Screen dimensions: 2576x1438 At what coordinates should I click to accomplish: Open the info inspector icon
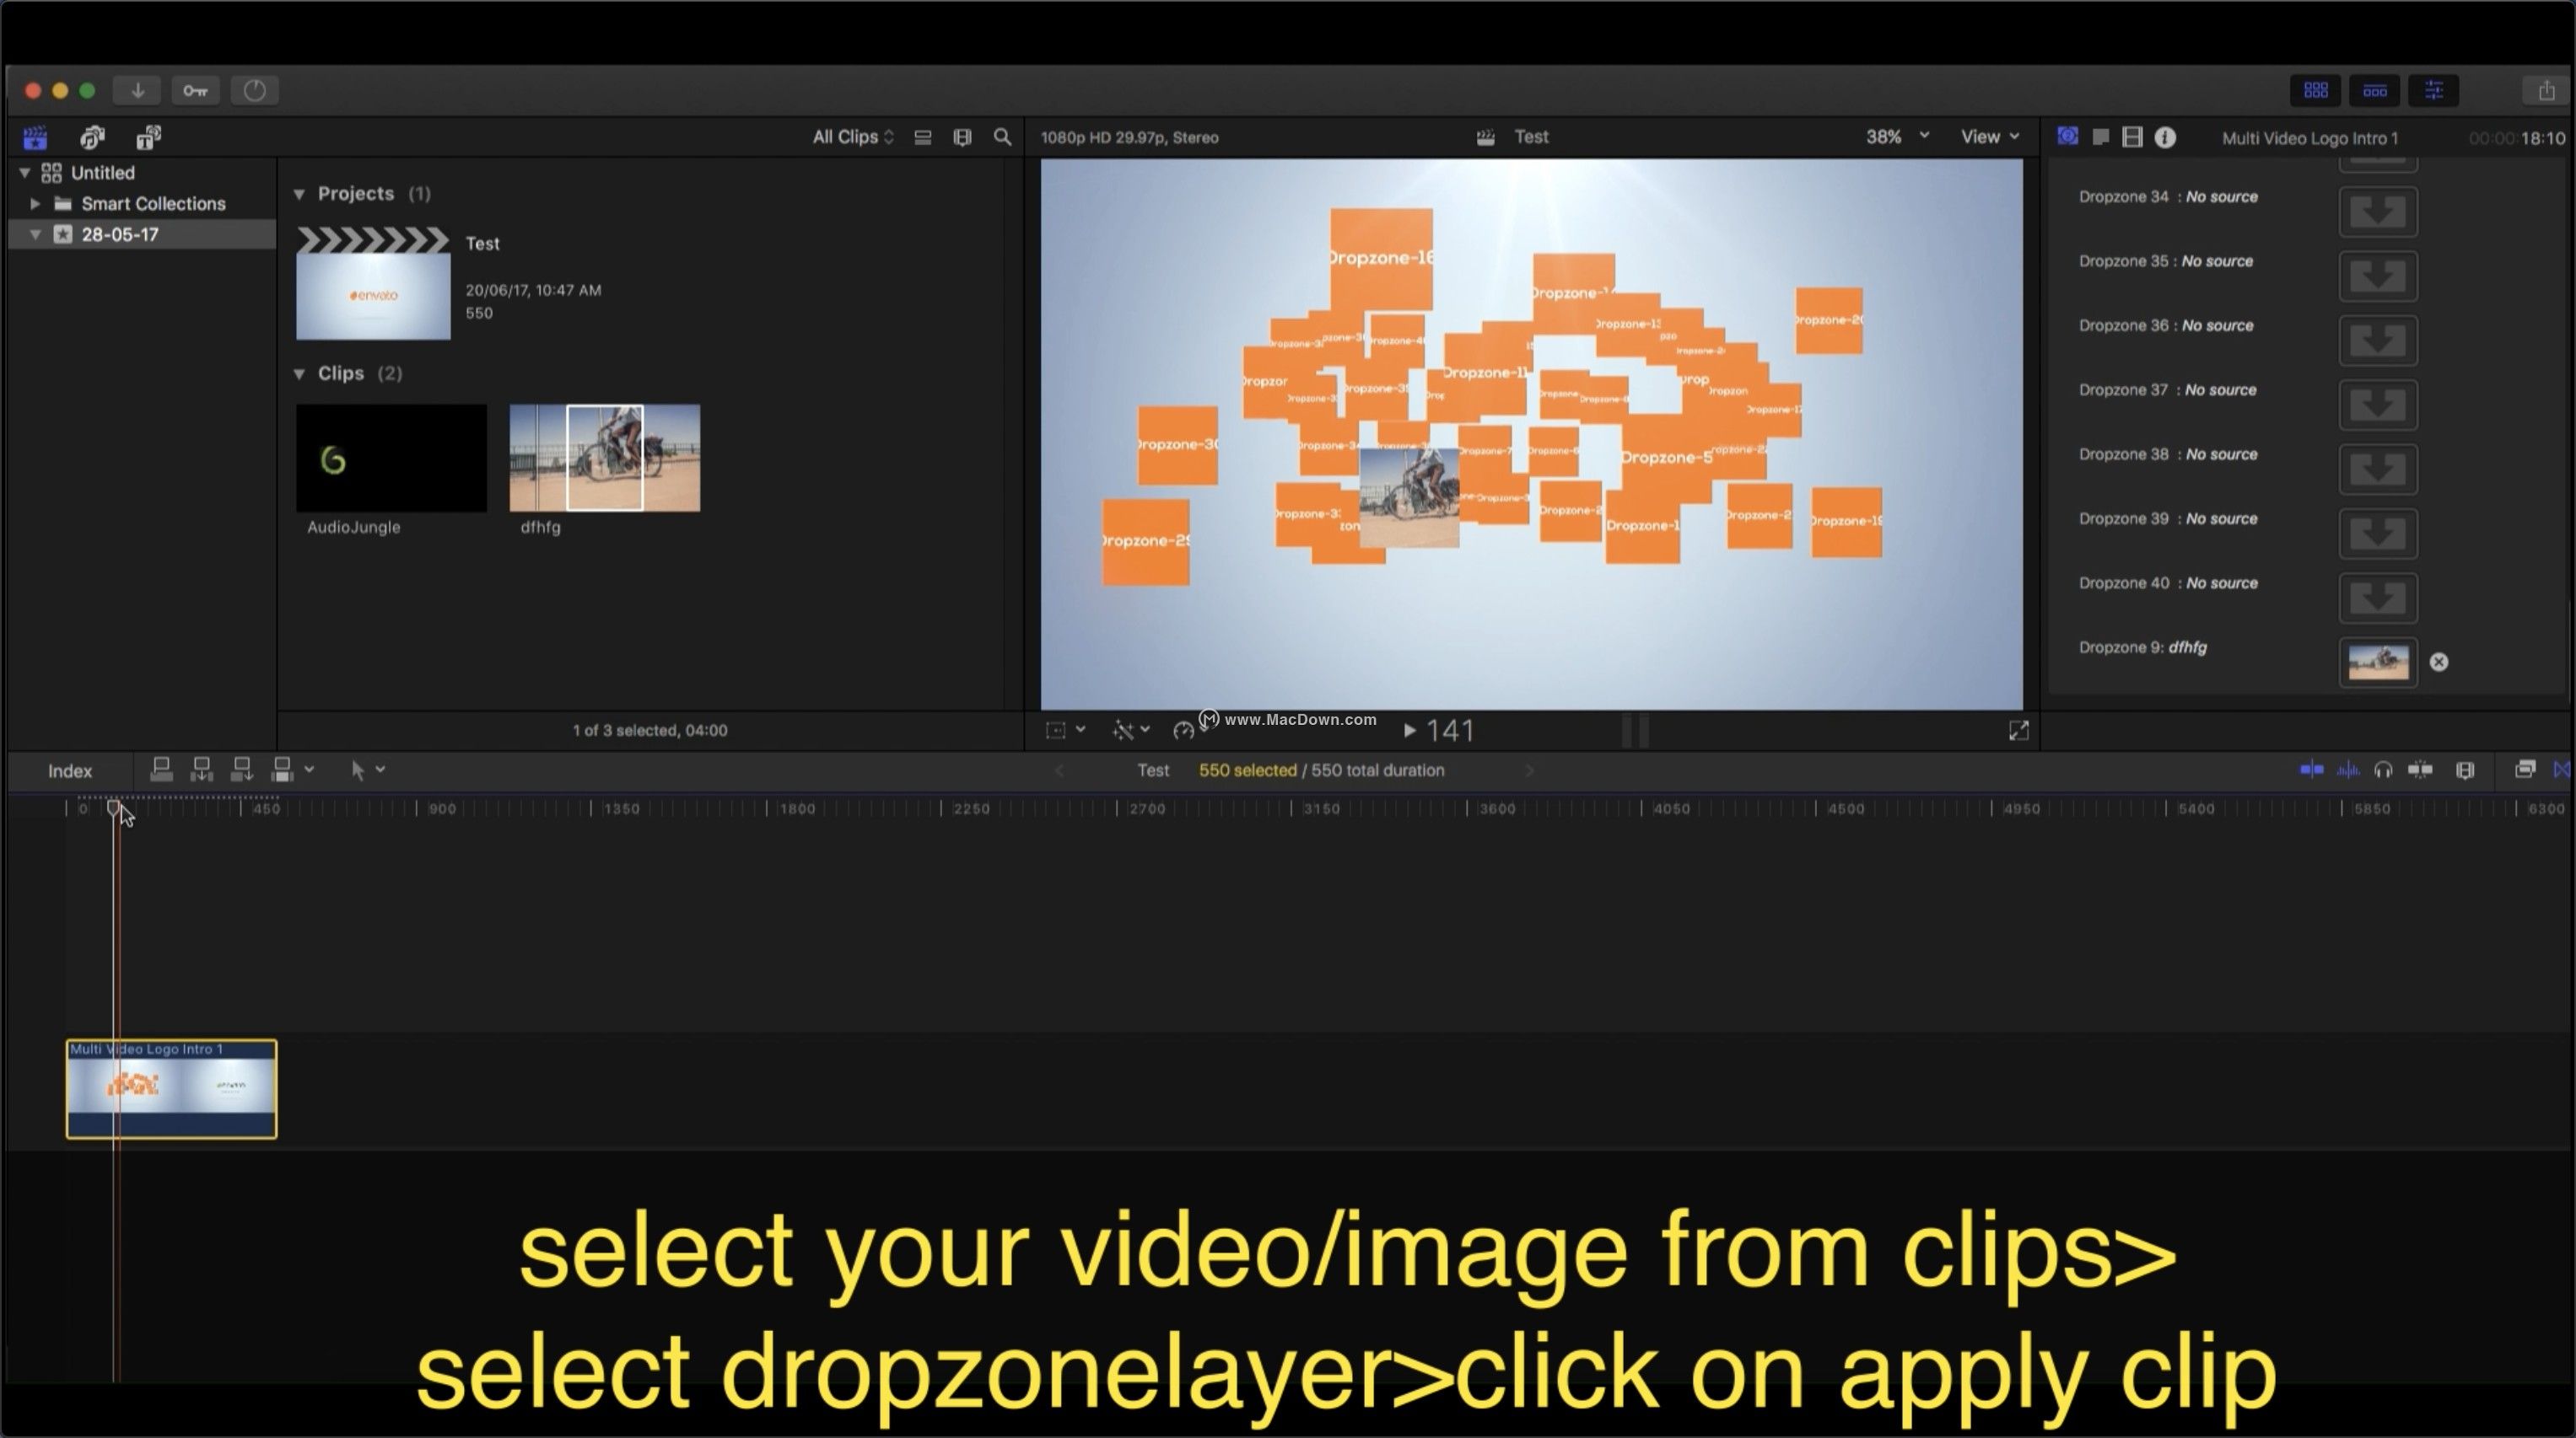[2165, 137]
